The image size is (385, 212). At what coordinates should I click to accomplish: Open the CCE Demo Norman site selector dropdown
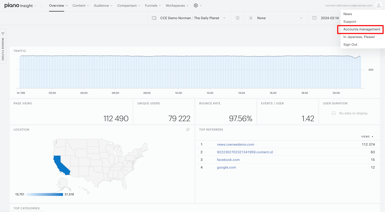pos(189,18)
